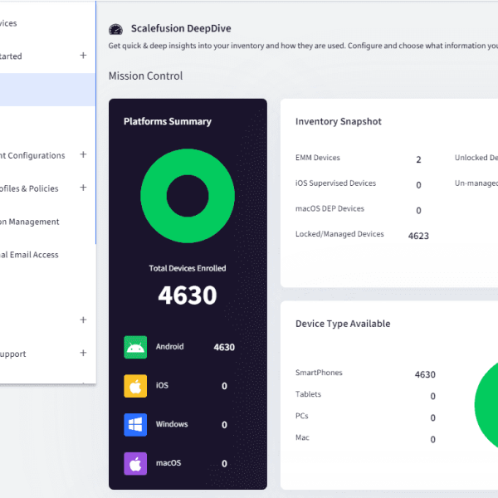498x498 pixels.
Task: Click the green pie chart in Device Type Available
Action: point(486,405)
